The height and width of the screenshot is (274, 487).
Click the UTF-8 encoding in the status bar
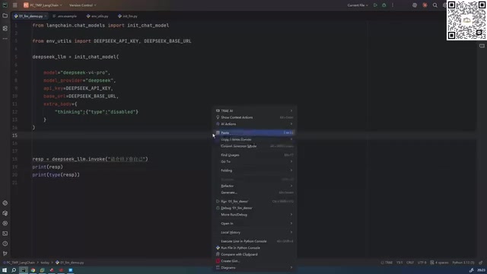pyautogui.click(x=422, y=263)
